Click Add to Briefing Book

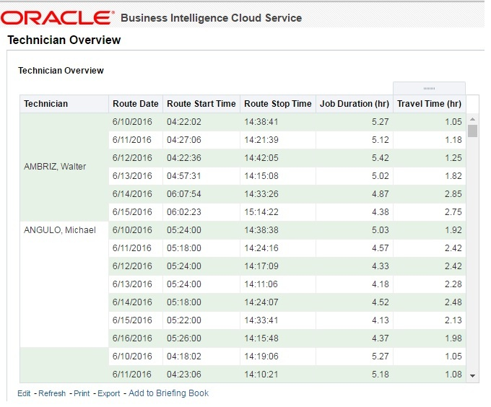168,393
